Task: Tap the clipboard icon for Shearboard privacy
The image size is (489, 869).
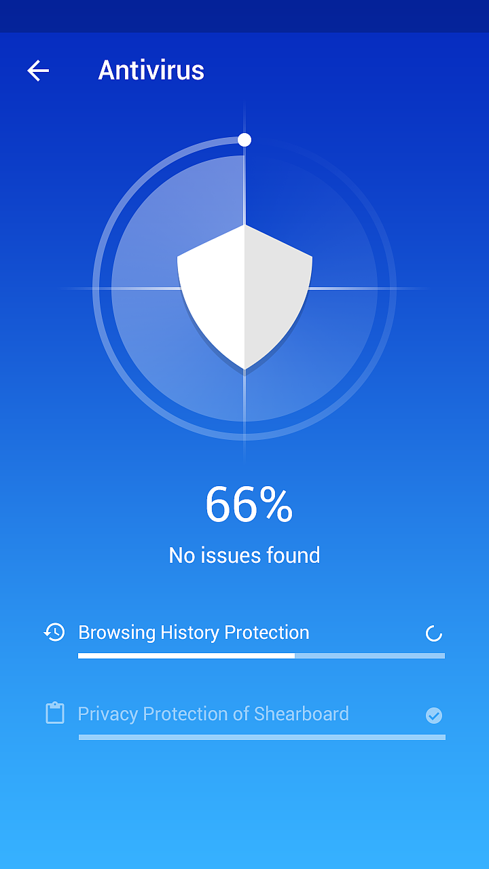Action: point(55,713)
